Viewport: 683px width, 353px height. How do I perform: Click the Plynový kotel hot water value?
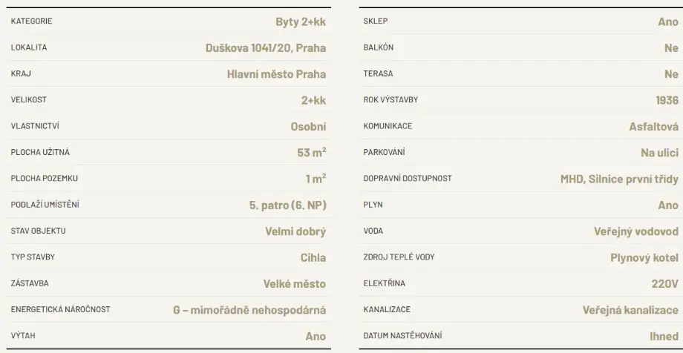pos(640,257)
